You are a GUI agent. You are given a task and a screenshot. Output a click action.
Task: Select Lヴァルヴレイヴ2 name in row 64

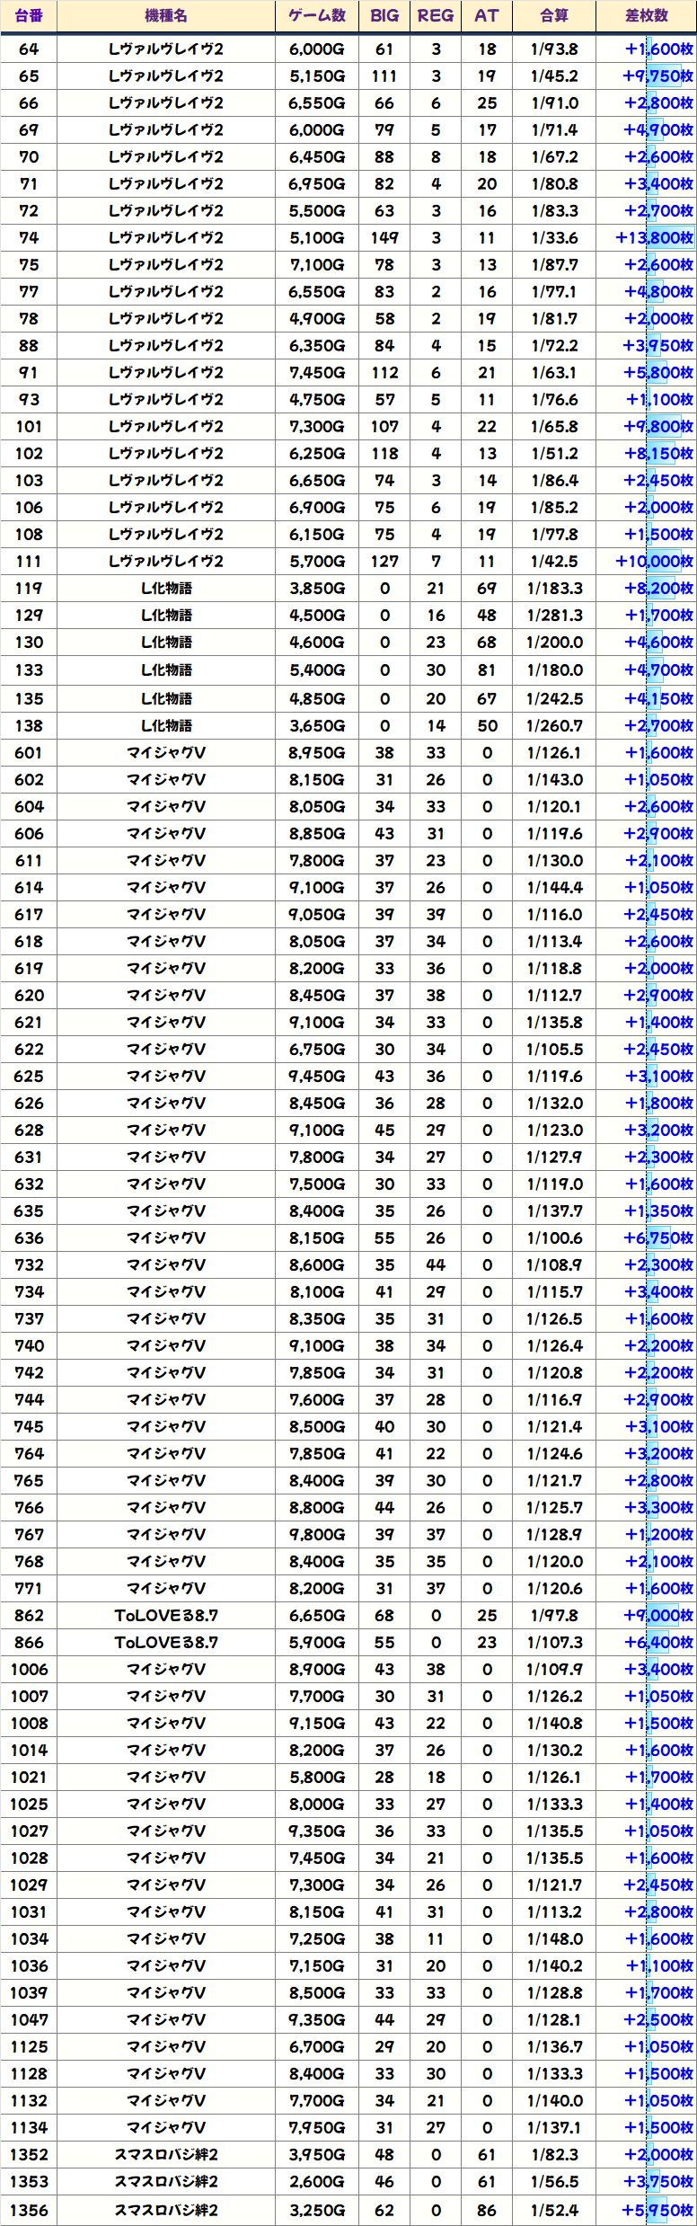click(166, 49)
